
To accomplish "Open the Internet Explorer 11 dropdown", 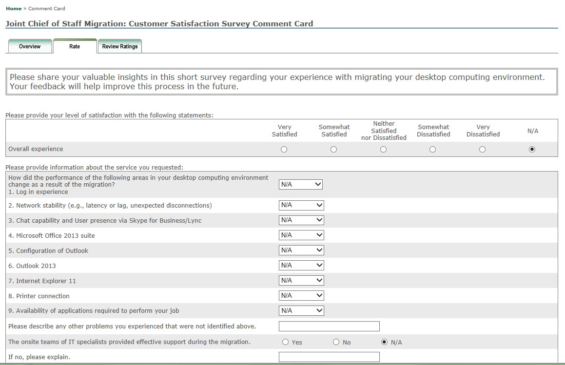I will coord(301,281).
